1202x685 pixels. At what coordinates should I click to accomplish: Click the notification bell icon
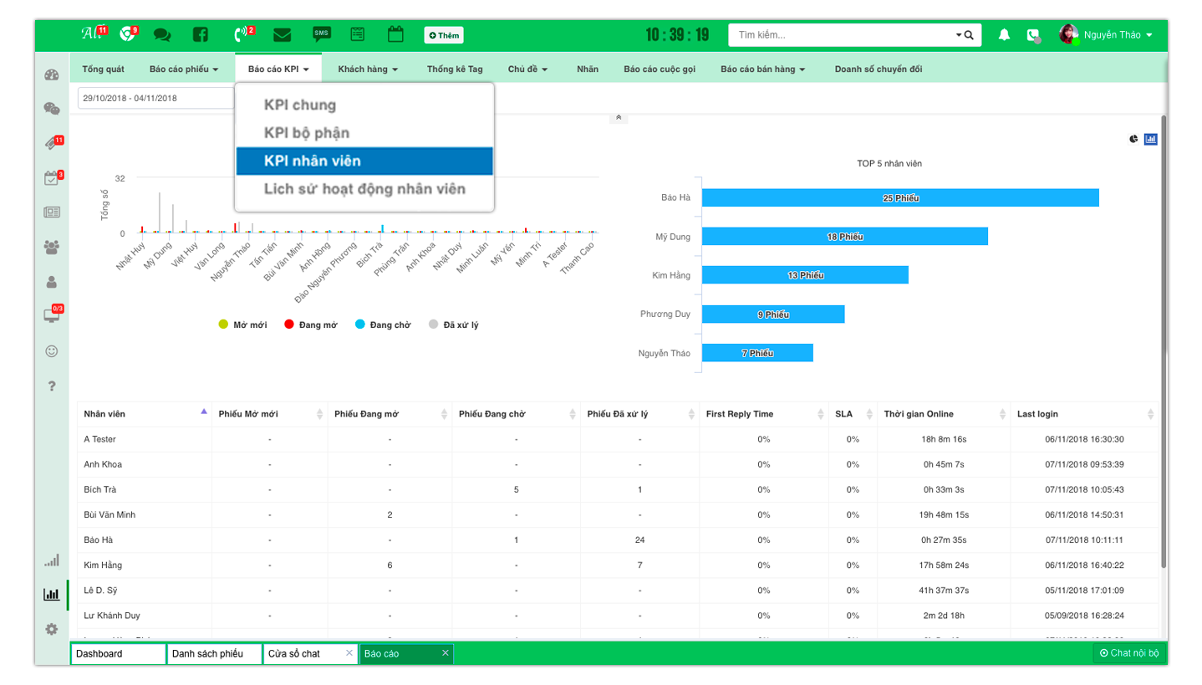1004,35
